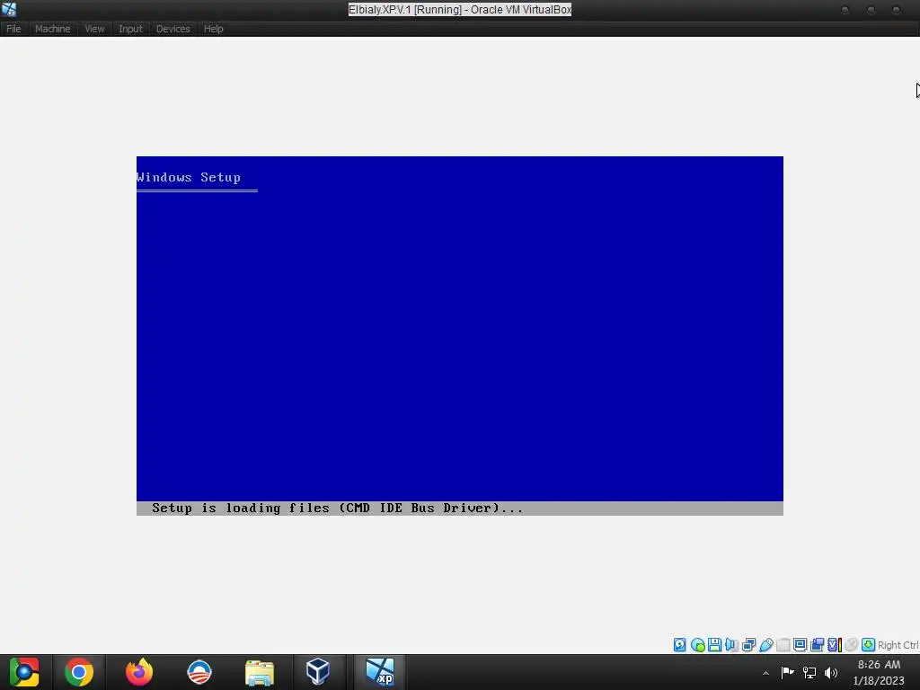Open the File menu
920x690 pixels.
(13, 29)
